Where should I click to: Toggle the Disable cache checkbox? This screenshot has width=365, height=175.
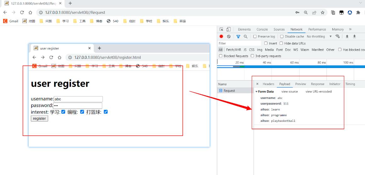282,37
